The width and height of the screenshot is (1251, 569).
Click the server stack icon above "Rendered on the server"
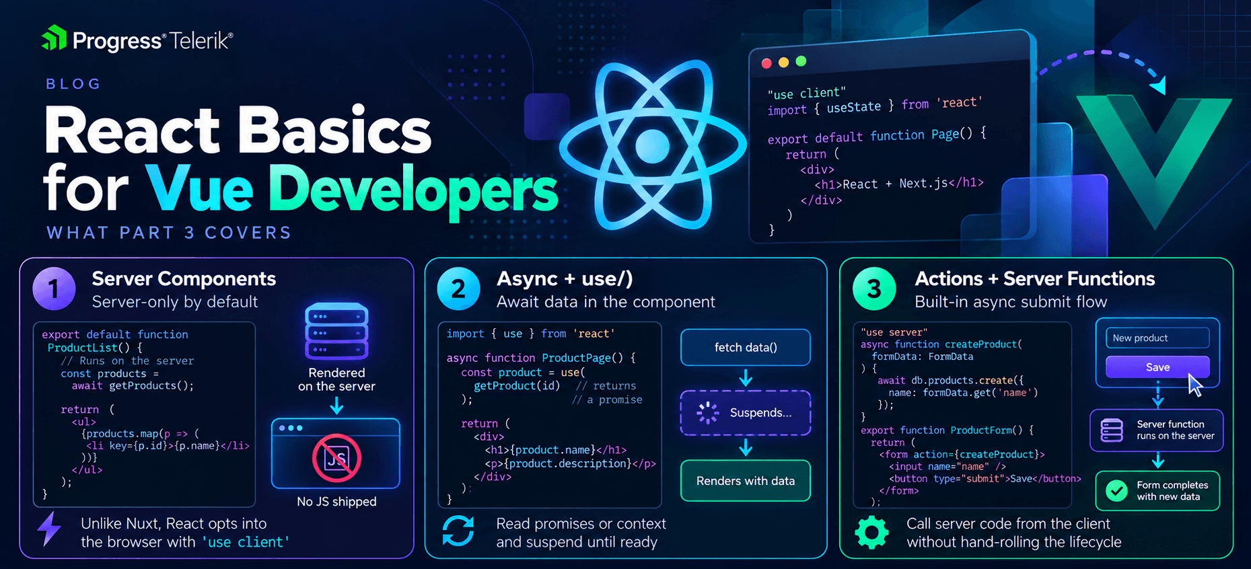point(336,332)
